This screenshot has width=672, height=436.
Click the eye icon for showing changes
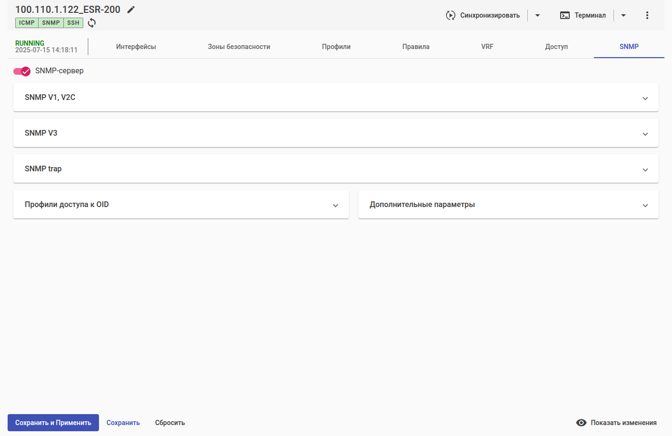pos(581,423)
